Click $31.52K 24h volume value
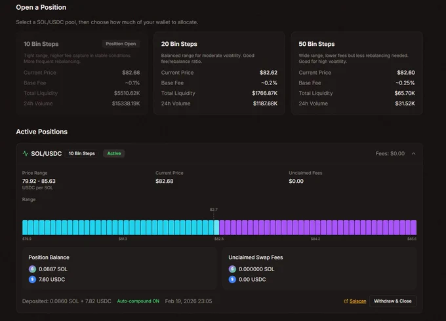 pos(405,104)
